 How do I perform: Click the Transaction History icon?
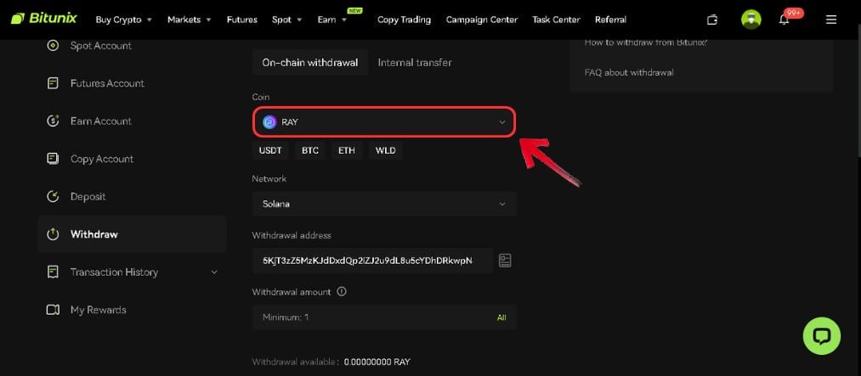[53, 272]
